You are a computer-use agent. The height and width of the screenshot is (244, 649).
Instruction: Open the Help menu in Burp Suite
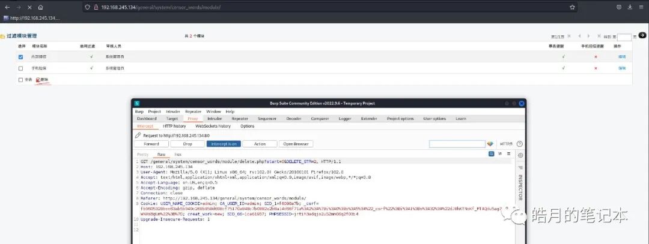pos(230,112)
